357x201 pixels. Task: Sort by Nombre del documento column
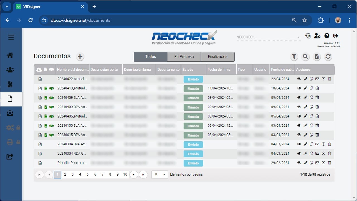(73, 70)
